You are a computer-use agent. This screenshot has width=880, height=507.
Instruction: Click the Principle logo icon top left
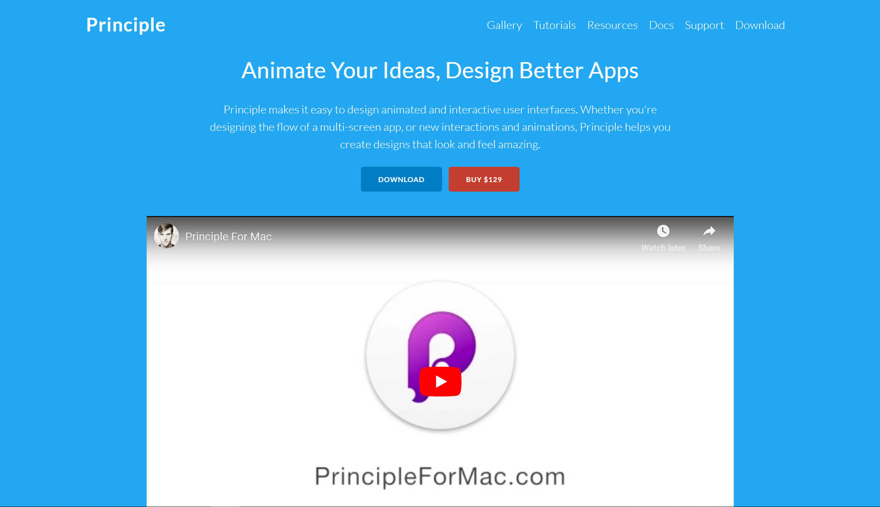[125, 24]
